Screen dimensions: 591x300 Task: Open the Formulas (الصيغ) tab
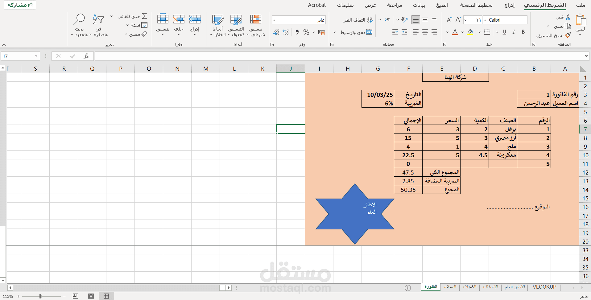tap(442, 5)
